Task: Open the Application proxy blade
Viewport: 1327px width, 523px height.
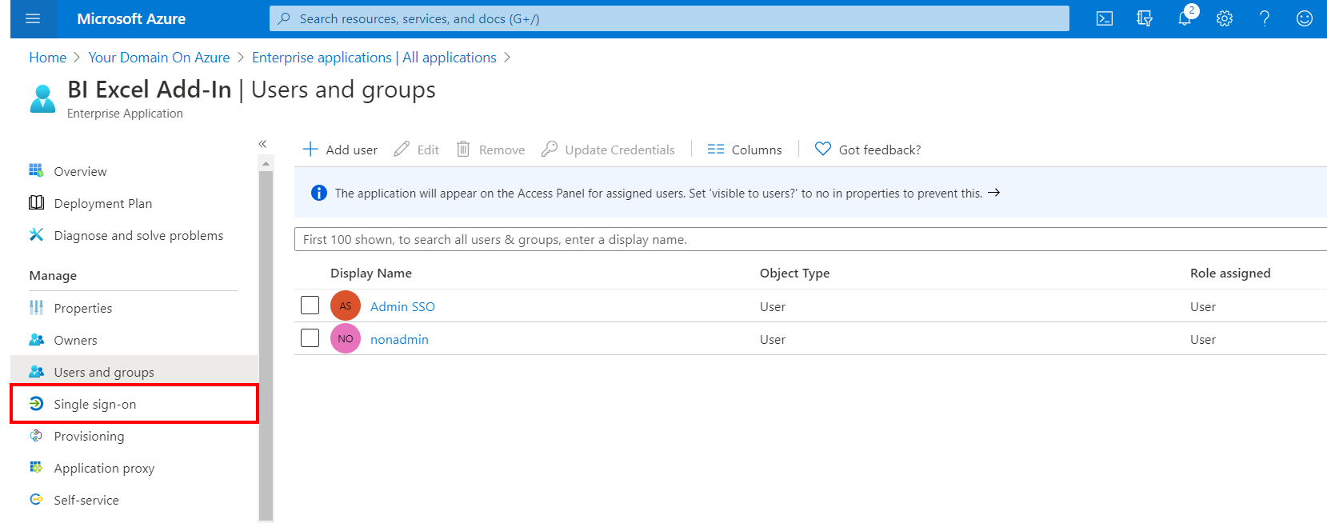Action: pyautogui.click(x=104, y=468)
